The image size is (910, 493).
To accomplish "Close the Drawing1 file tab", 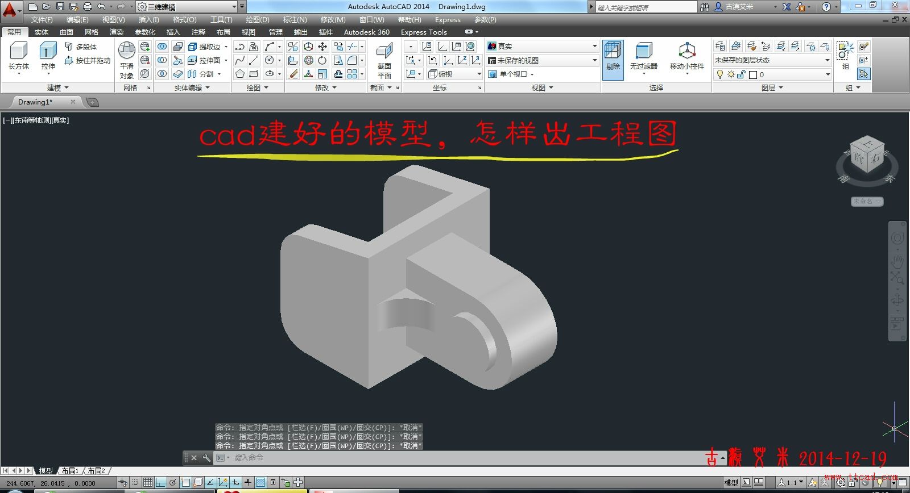I will point(73,102).
